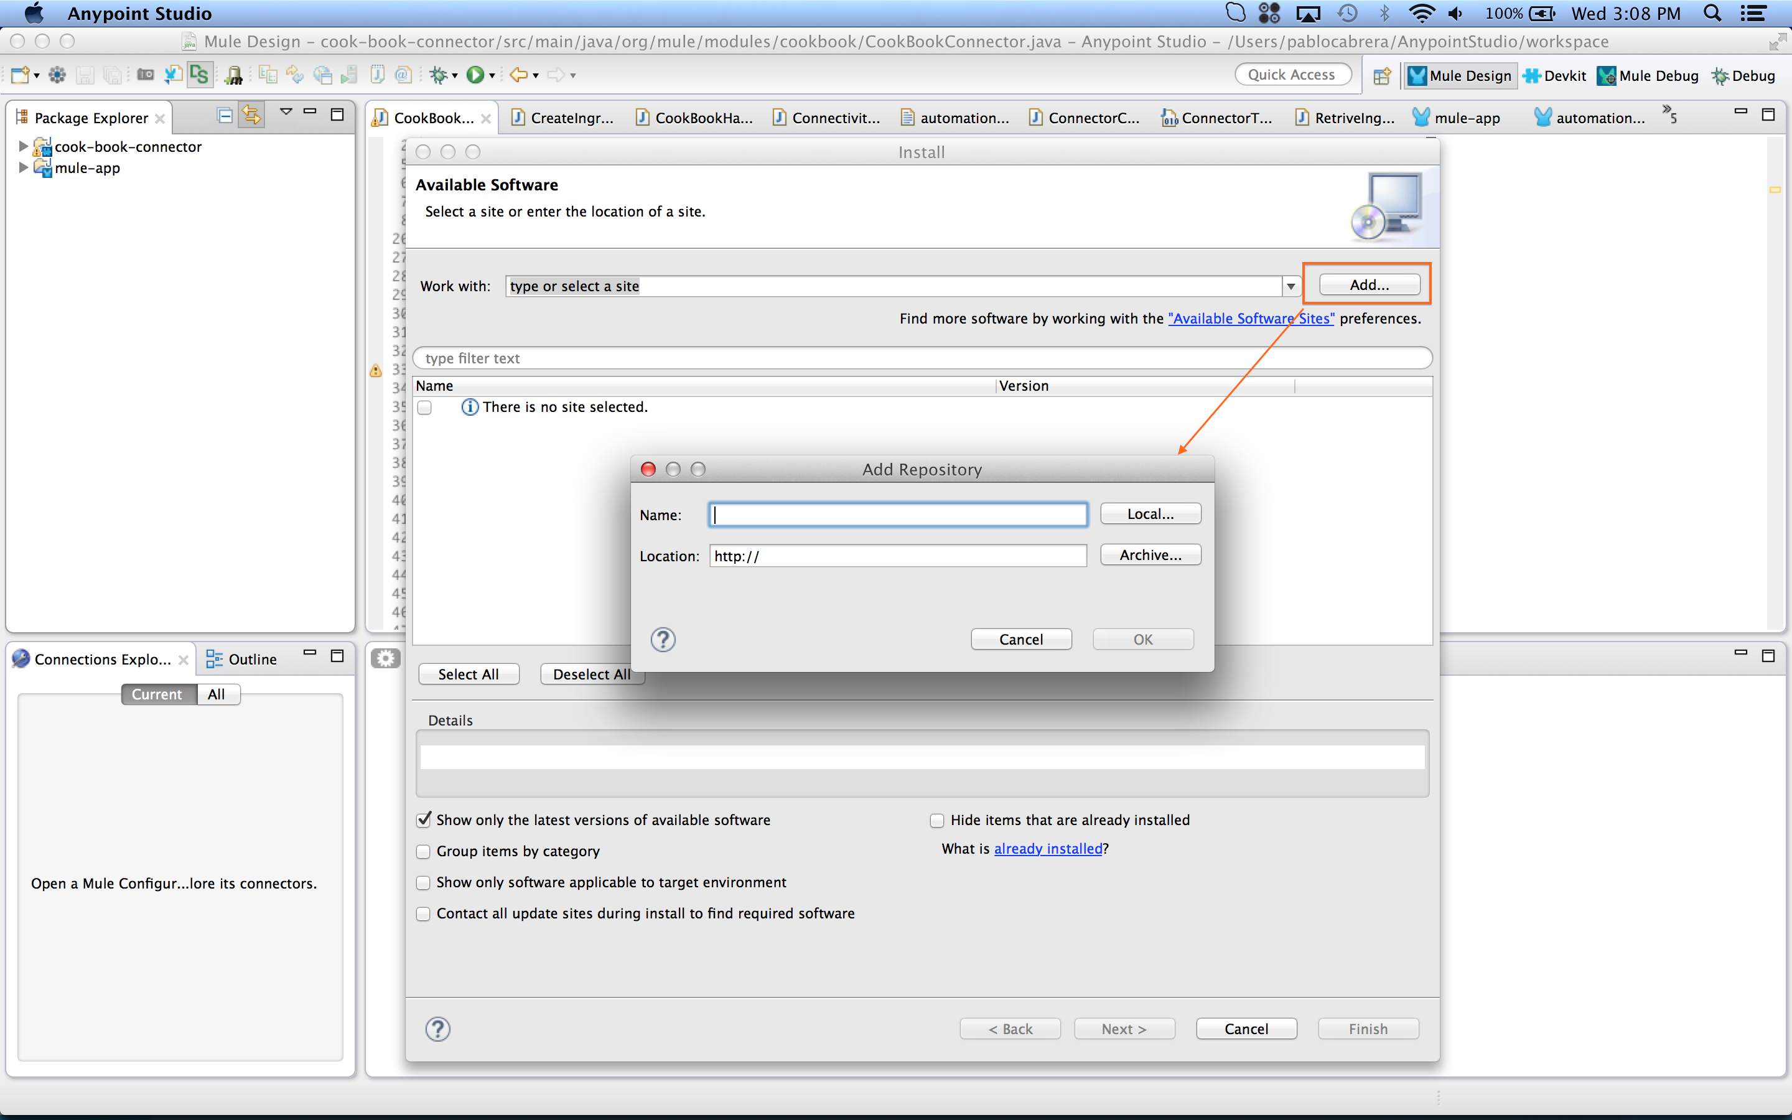
Task: Open the Work with site dropdown
Action: 1290,286
